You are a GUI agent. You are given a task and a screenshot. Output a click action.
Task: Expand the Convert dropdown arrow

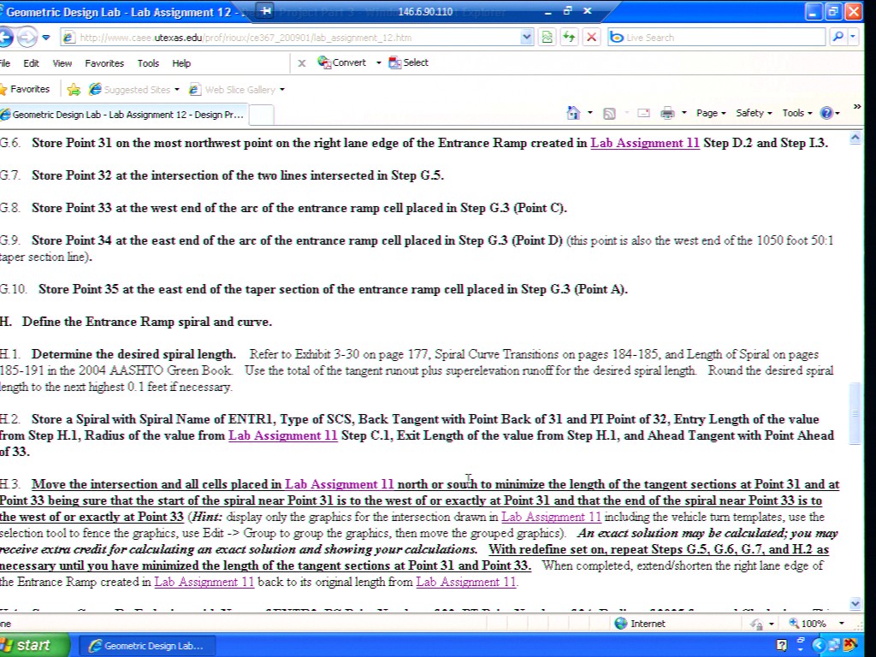click(378, 62)
